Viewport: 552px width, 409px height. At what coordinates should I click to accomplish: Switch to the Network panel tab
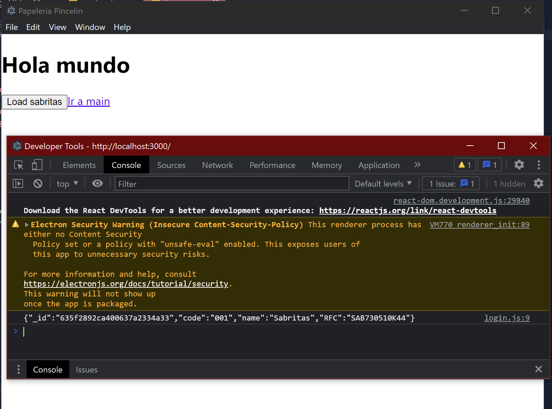[217, 165]
